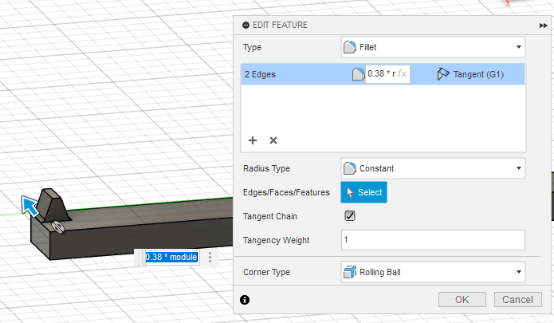Image resolution: width=554 pixels, height=323 pixels.
Task: Click the double-arrow expand icon in dialog header
Action: tap(543, 26)
